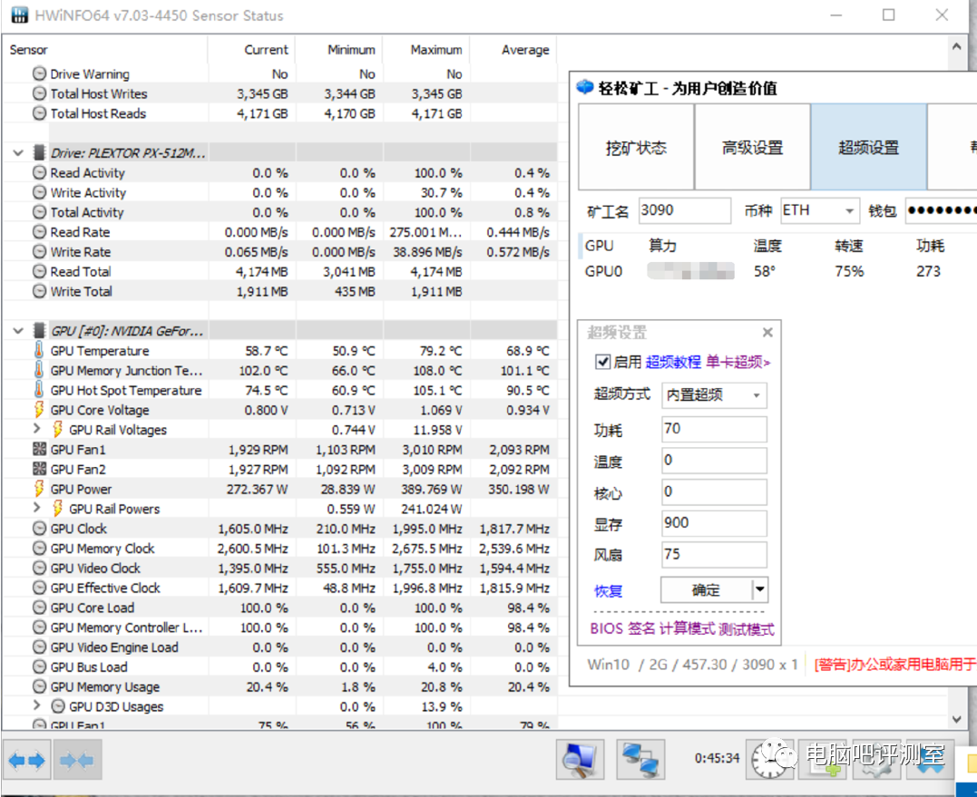Open the arrow beside the 确定 button
Viewport: 977px width, 797px height.
pos(759,589)
